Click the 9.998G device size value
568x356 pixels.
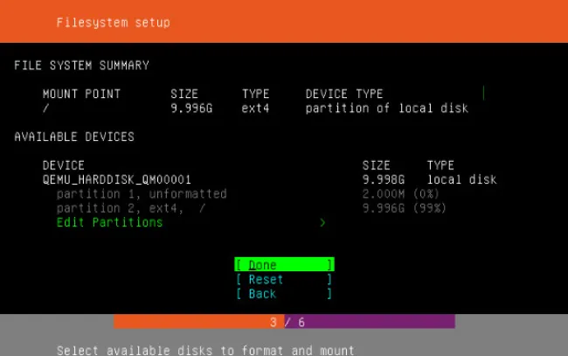(x=384, y=179)
